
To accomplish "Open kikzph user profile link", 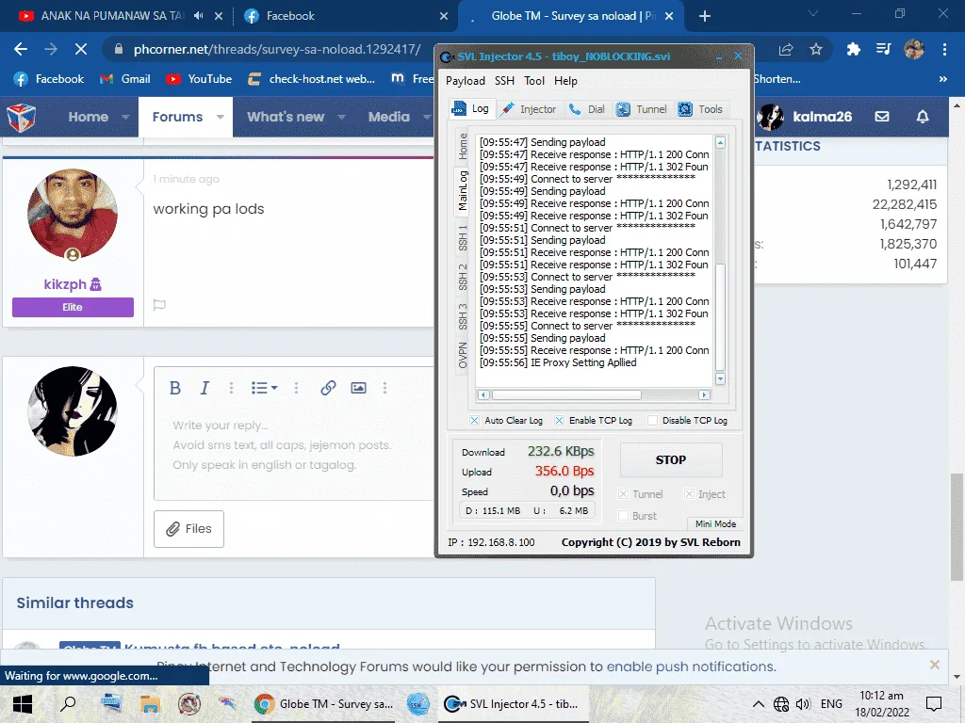I will [65, 284].
